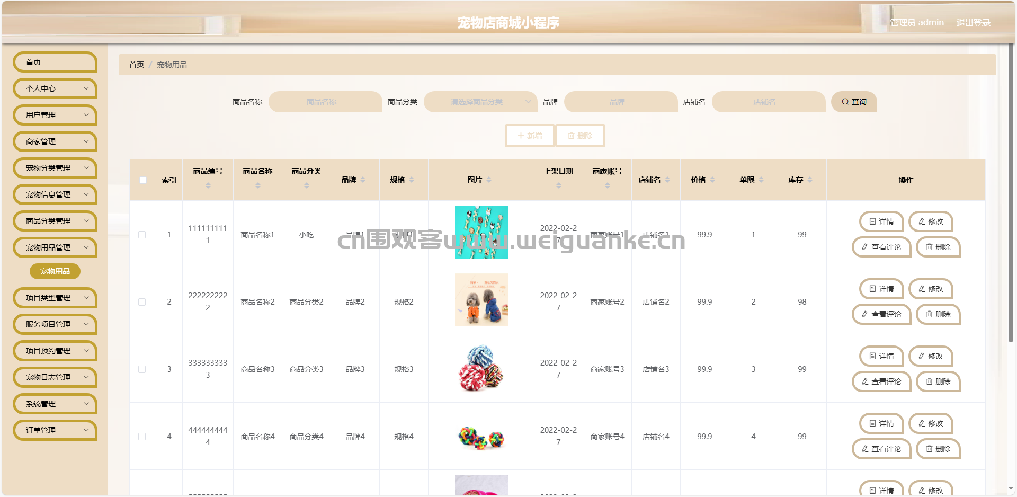Focus the 商品名称 search input
This screenshot has height=497, width=1017.
coord(325,102)
